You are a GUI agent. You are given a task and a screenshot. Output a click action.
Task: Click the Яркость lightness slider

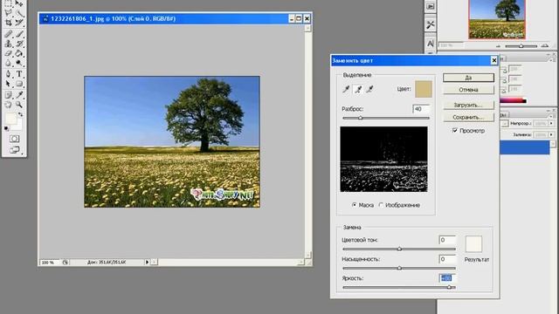[x=399, y=287]
